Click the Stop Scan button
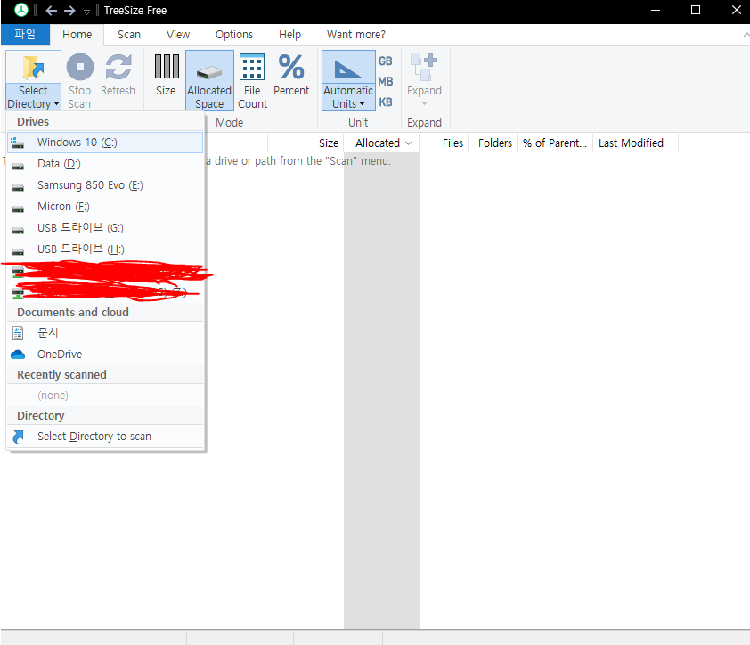 [79, 81]
